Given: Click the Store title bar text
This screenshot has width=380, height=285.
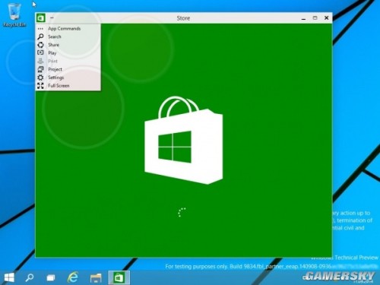Looking at the screenshot, I should coord(183,18).
